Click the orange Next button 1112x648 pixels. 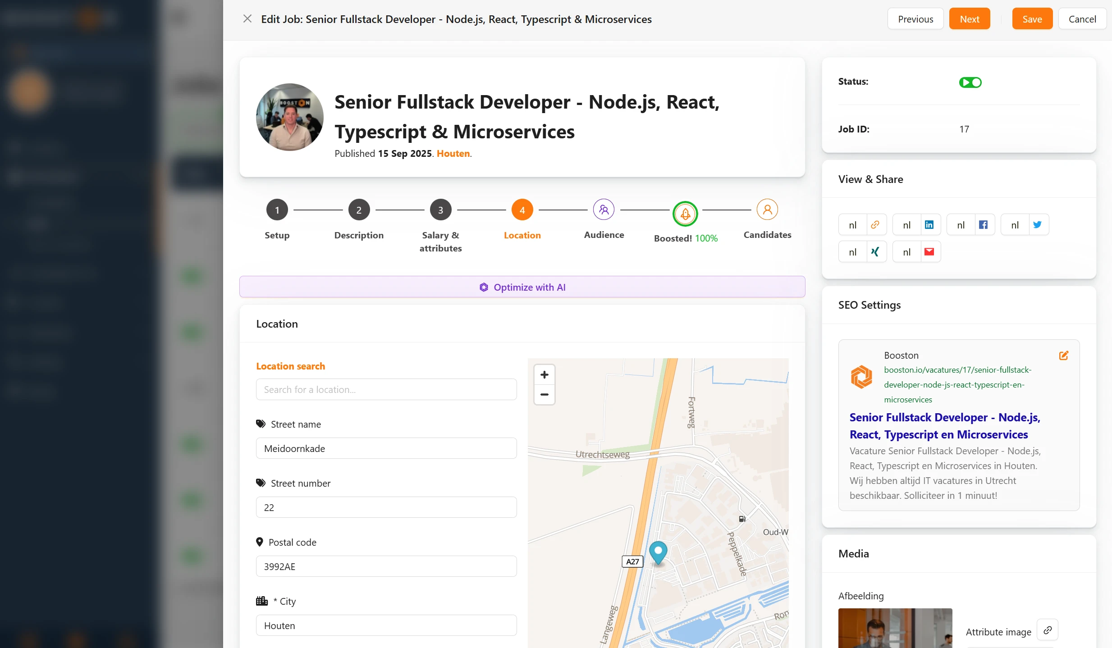pos(969,19)
